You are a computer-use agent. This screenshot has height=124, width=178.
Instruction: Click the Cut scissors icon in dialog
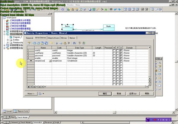tap(57, 43)
